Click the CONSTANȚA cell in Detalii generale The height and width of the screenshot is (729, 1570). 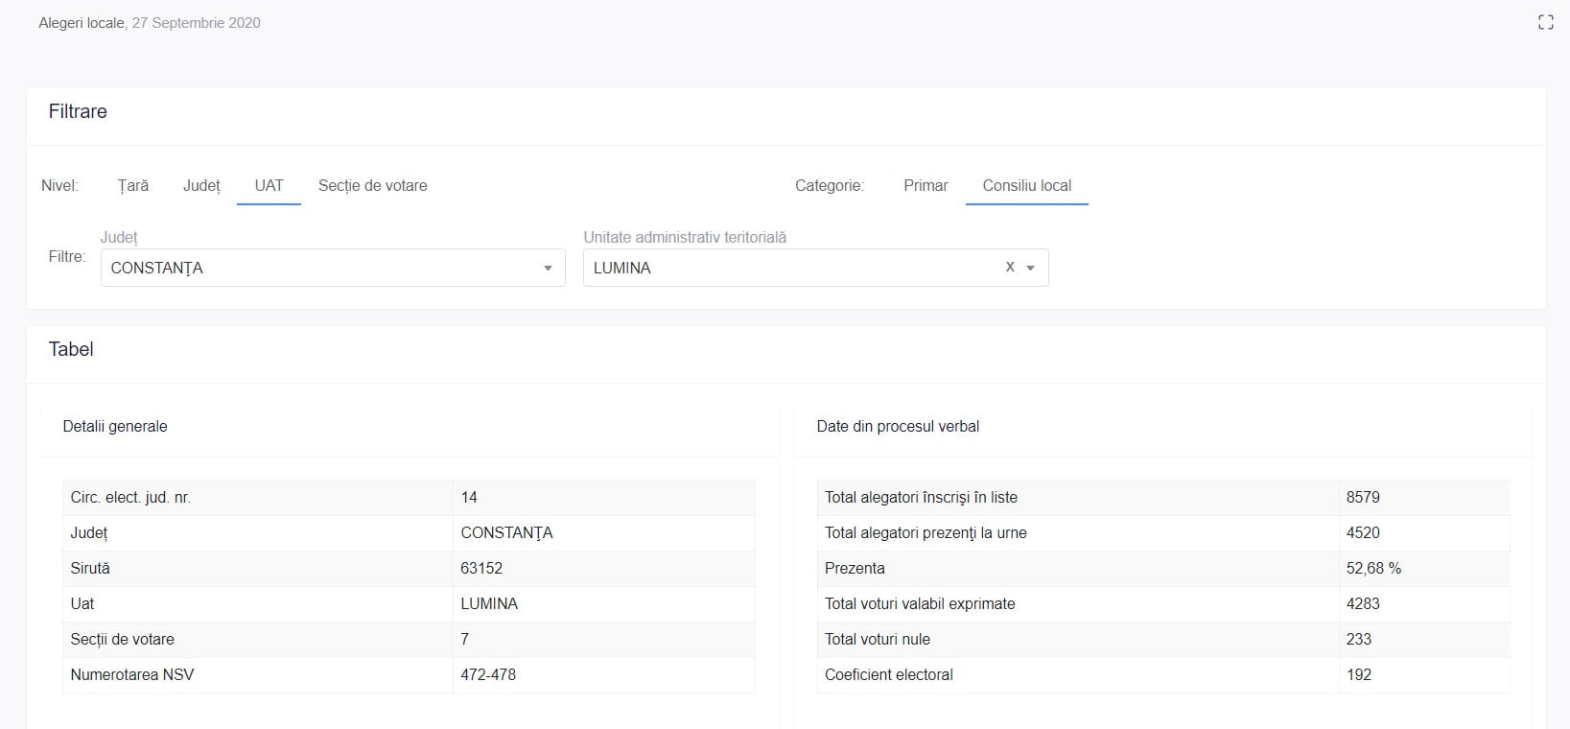click(506, 532)
